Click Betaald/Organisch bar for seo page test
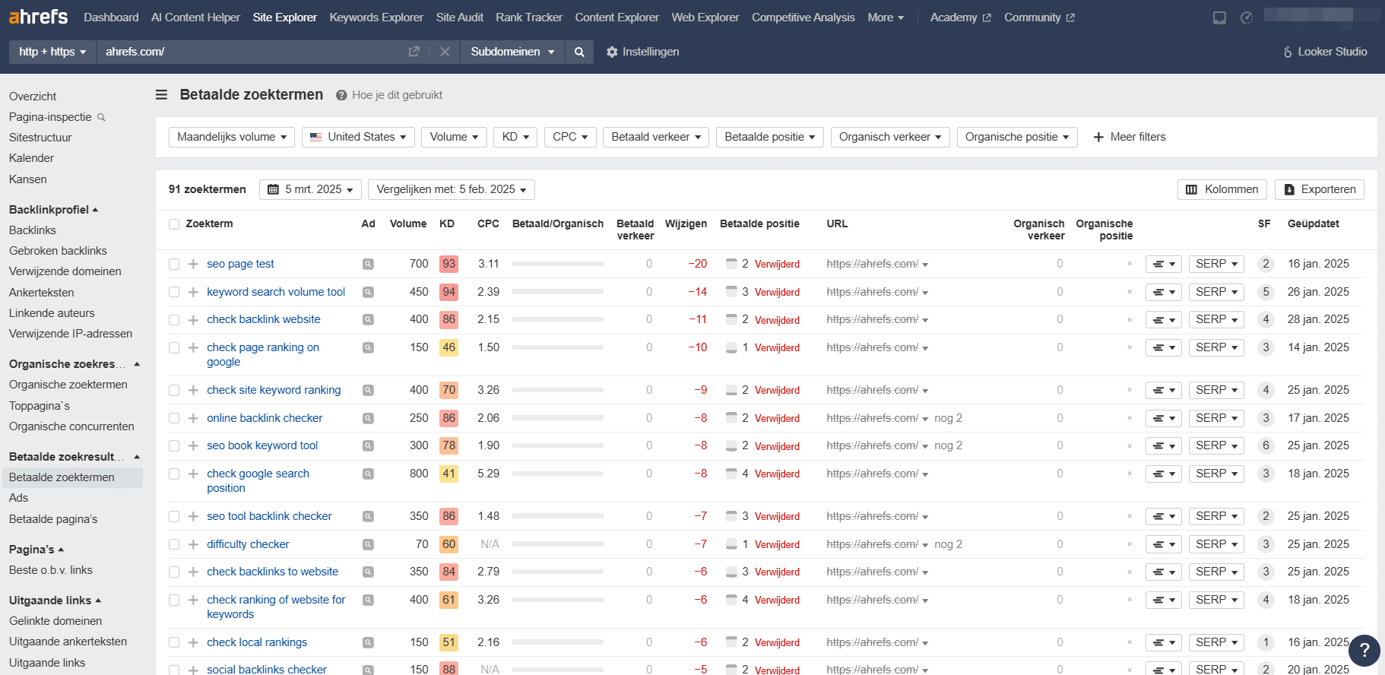 [x=558, y=264]
